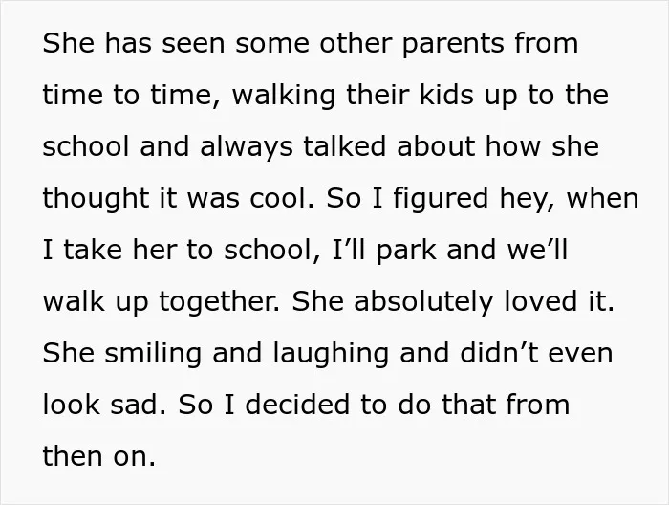Select the word "kids" in the paragraph
669x505 pixels.
pos(446,95)
